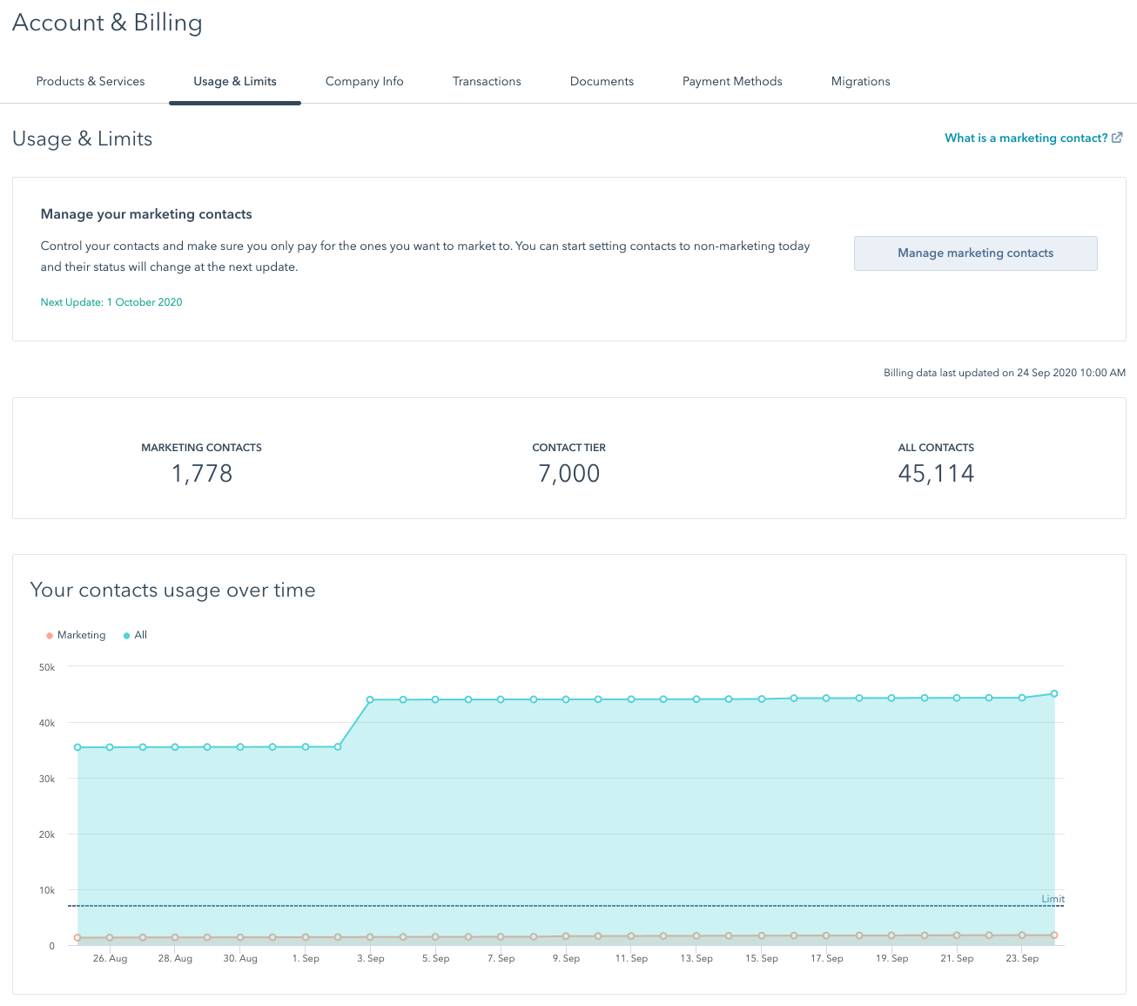
Task: Open the Products & Services tab
Action: pyautogui.click(x=91, y=81)
